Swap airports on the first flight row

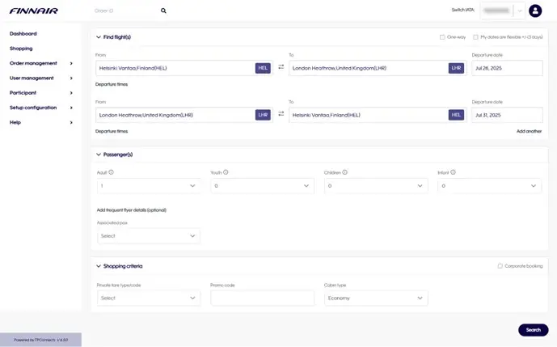pyautogui.click(x=281, y=68)
